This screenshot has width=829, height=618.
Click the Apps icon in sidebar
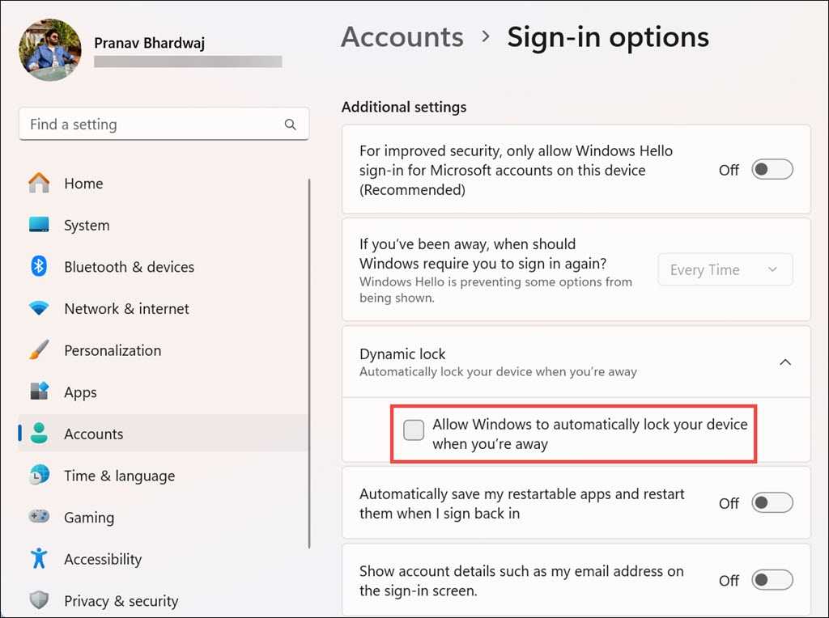coord(39,392)
